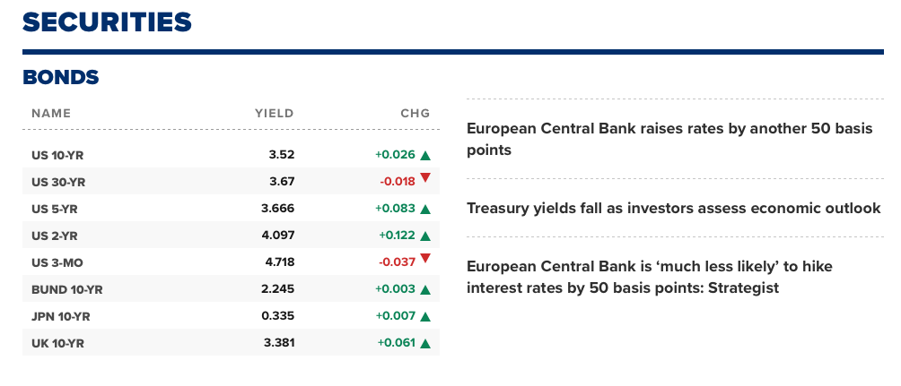Select the UK 10-YR bond name
Viewport: 901px width, 386px height.
point(58,343)
